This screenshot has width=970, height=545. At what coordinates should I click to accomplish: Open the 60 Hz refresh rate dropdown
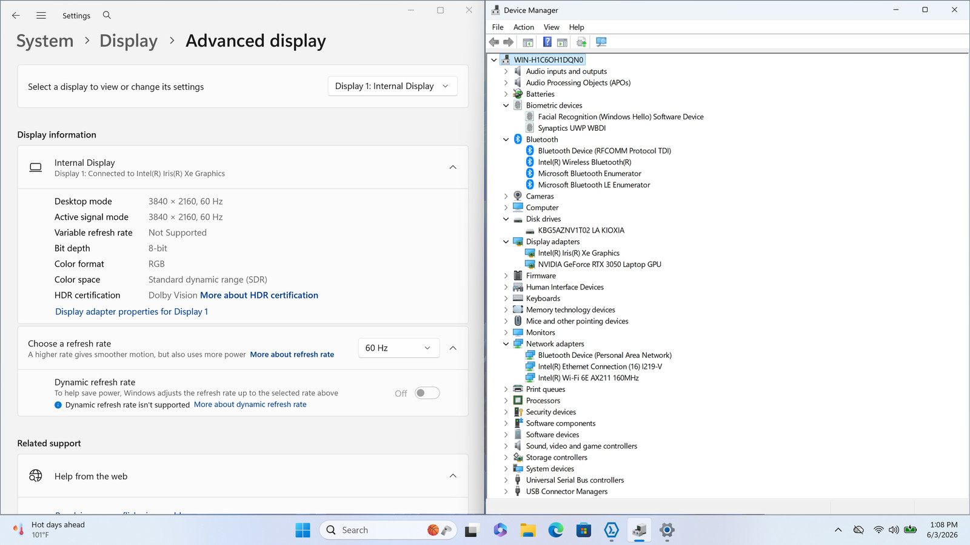click(x=398, y=348)
